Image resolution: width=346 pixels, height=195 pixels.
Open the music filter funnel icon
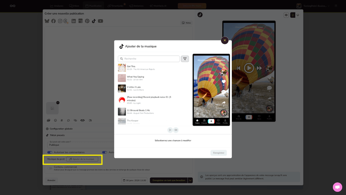point(185,59)
